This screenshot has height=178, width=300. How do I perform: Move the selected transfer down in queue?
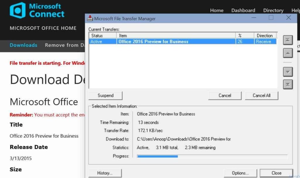point(288,72)
